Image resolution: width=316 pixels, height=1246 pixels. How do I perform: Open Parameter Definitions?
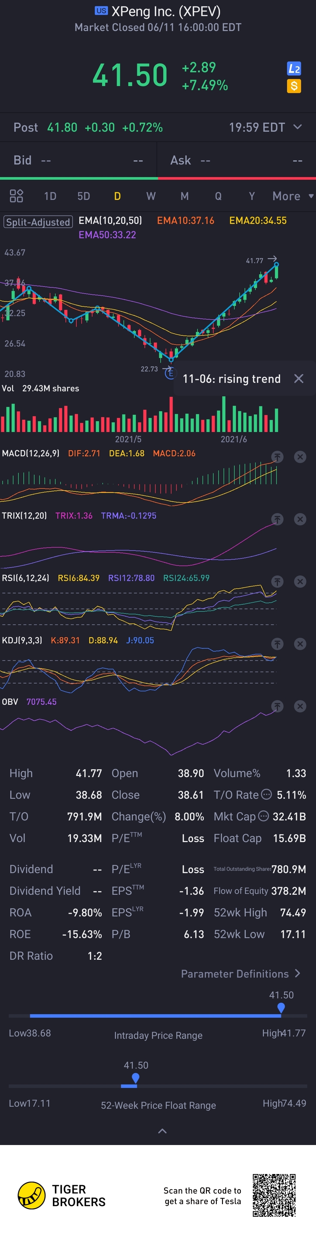tap(241, 974)
